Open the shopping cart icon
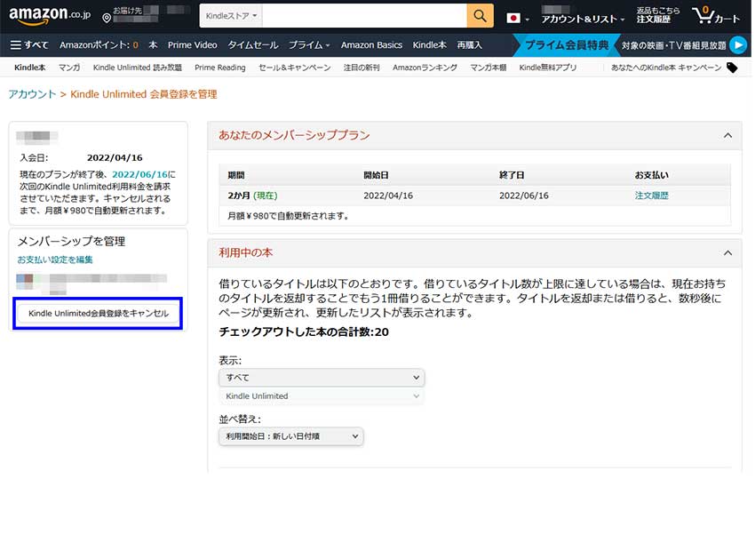 [x=716, y=16]
